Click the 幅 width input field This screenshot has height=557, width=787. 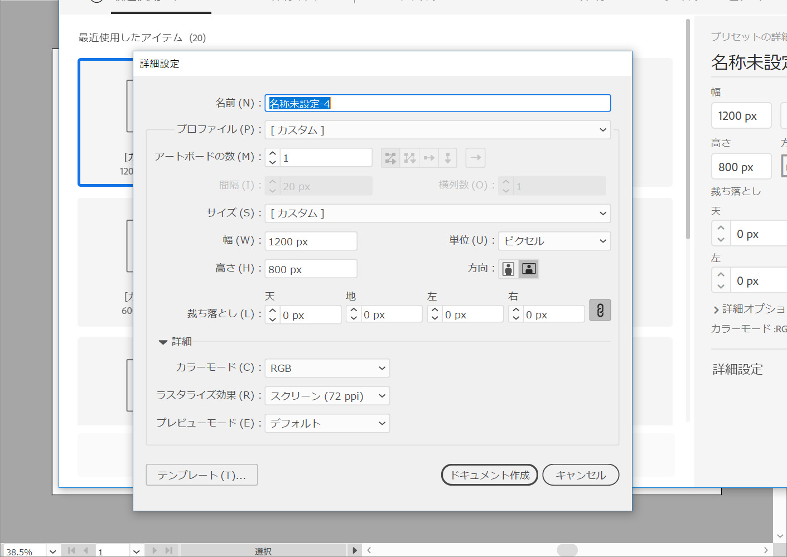(x=311, y=241)
